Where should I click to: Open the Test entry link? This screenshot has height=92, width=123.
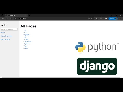(26, 46)
